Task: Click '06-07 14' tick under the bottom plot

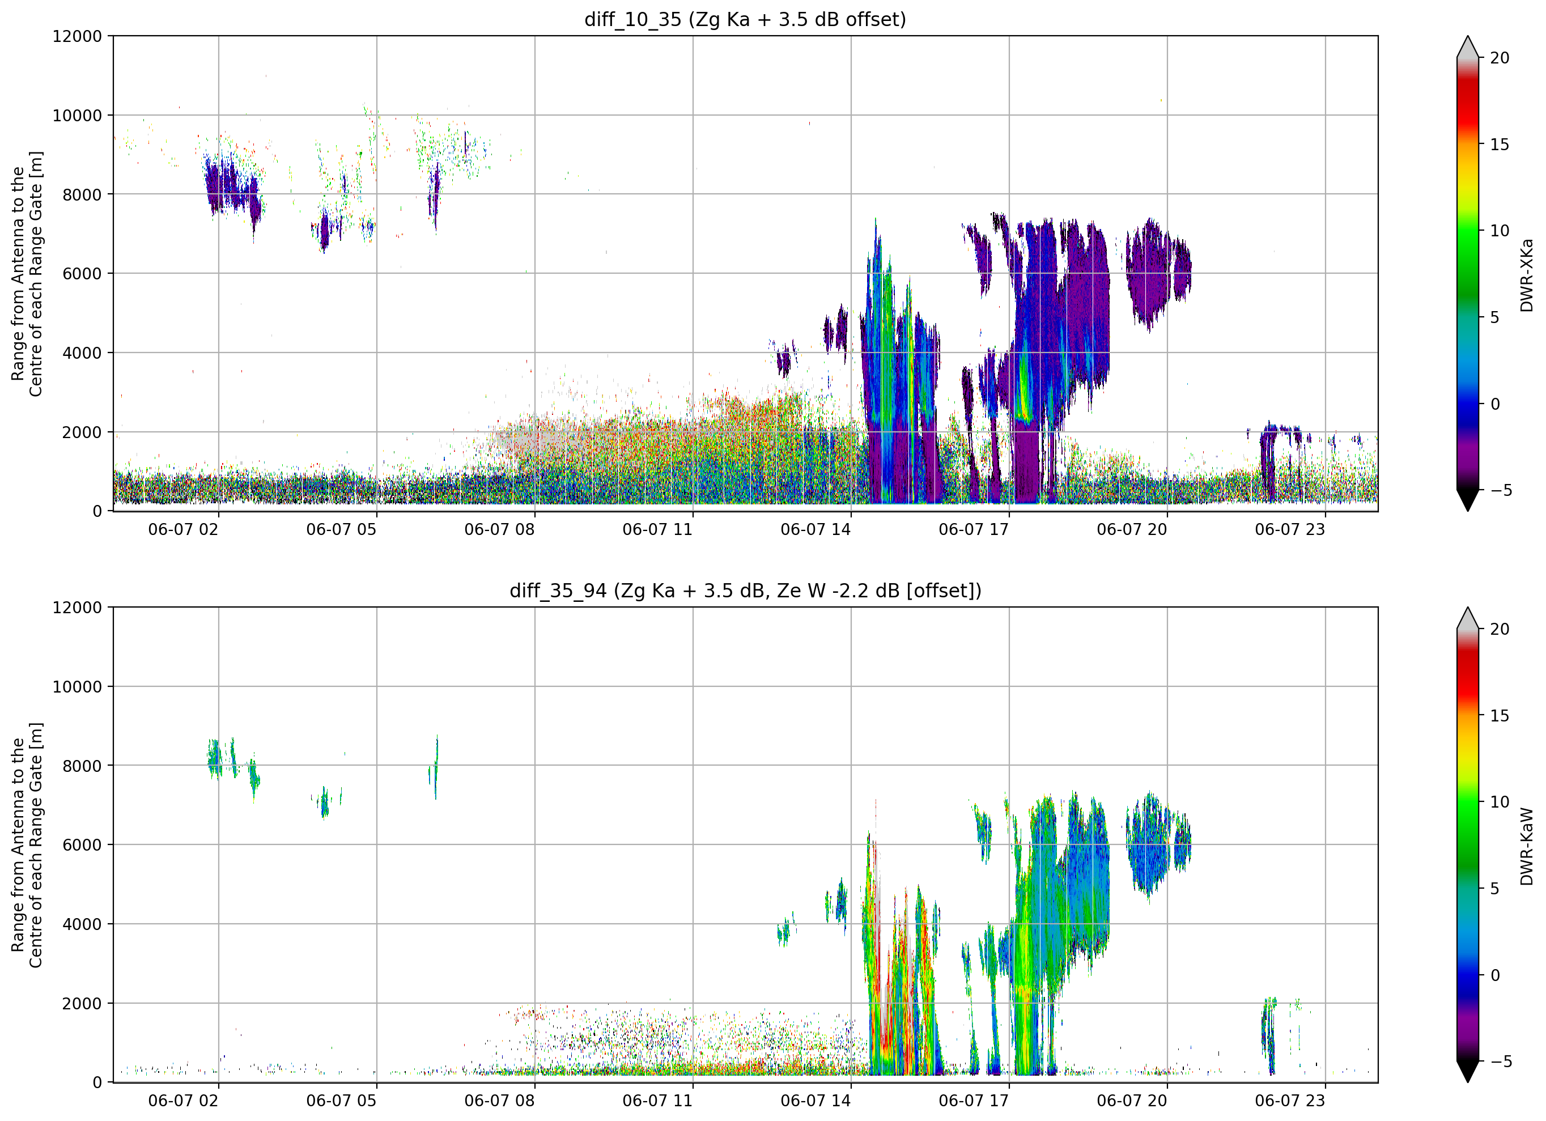Action: coord(816,1101)
